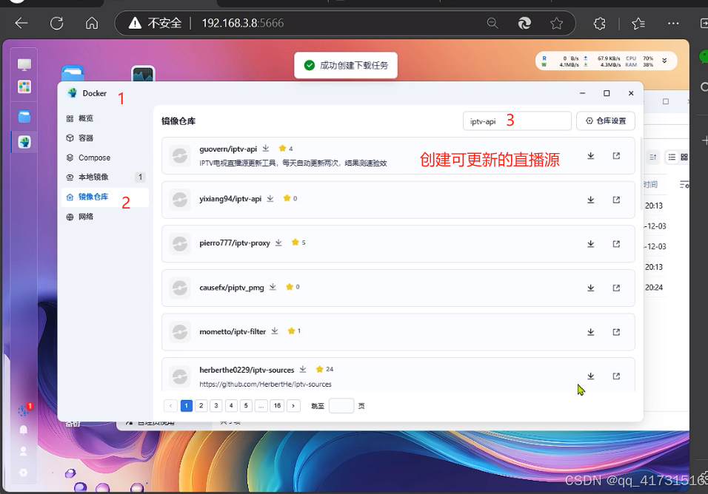Click the 成功创建下载任务 notification
The height and width of the screenshot is (494, 708).
pyautogui.click(x=346, y=65)
